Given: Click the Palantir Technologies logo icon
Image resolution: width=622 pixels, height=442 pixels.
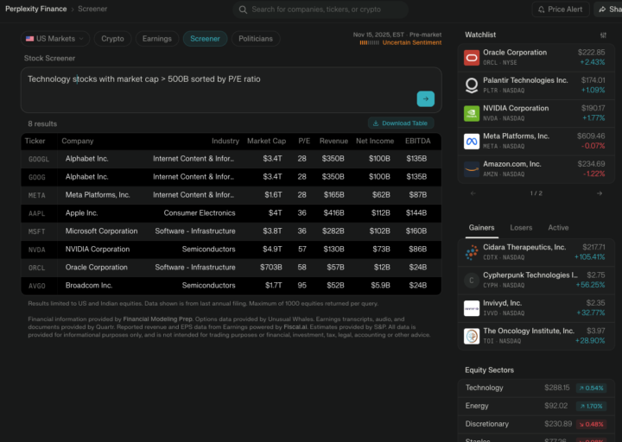Looking at the screenshot, I should click(x=472, y=85).
